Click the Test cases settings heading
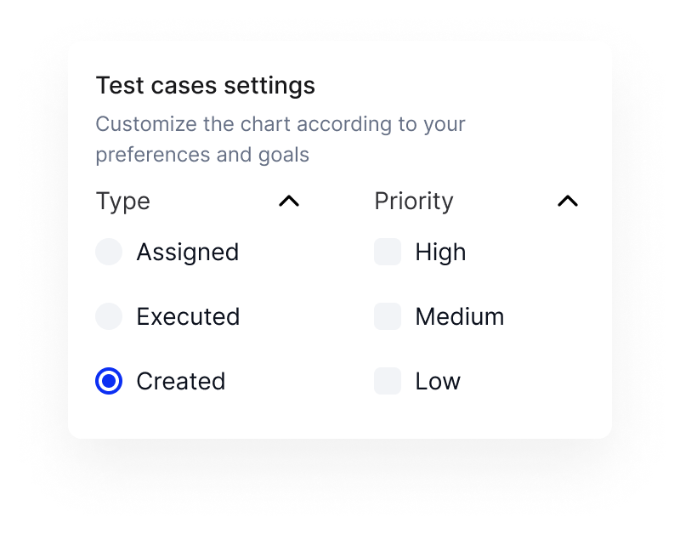This screenshot has height=534, width=680. 206,86
